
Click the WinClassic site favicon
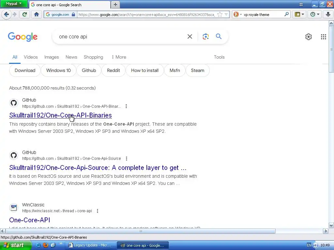coord(14,207)
